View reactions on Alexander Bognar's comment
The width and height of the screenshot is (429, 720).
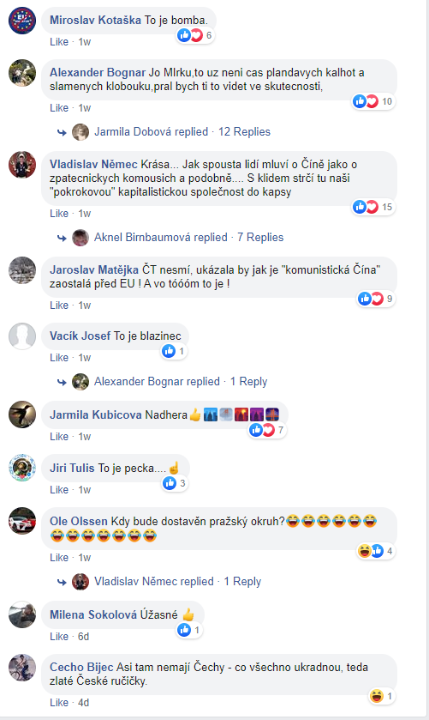pos(373,101)
